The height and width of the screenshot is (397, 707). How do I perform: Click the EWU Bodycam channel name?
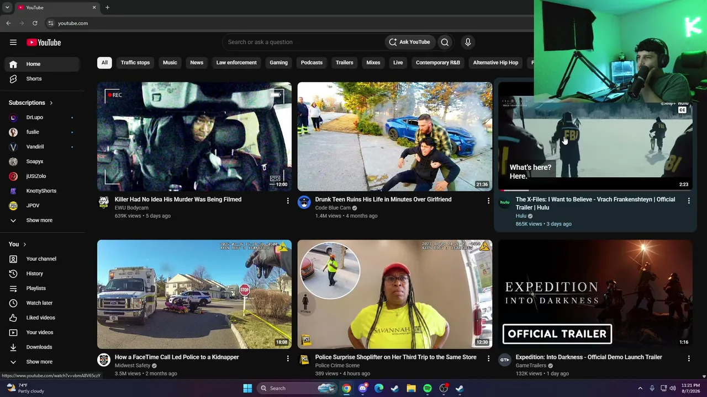131,208
